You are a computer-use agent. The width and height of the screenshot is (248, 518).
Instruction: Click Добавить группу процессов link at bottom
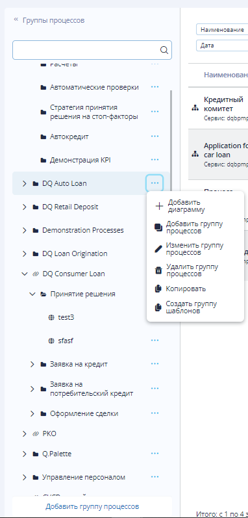[92, 506]
